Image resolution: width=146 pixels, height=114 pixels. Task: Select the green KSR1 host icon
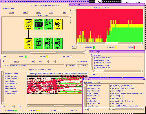(48, 24)
